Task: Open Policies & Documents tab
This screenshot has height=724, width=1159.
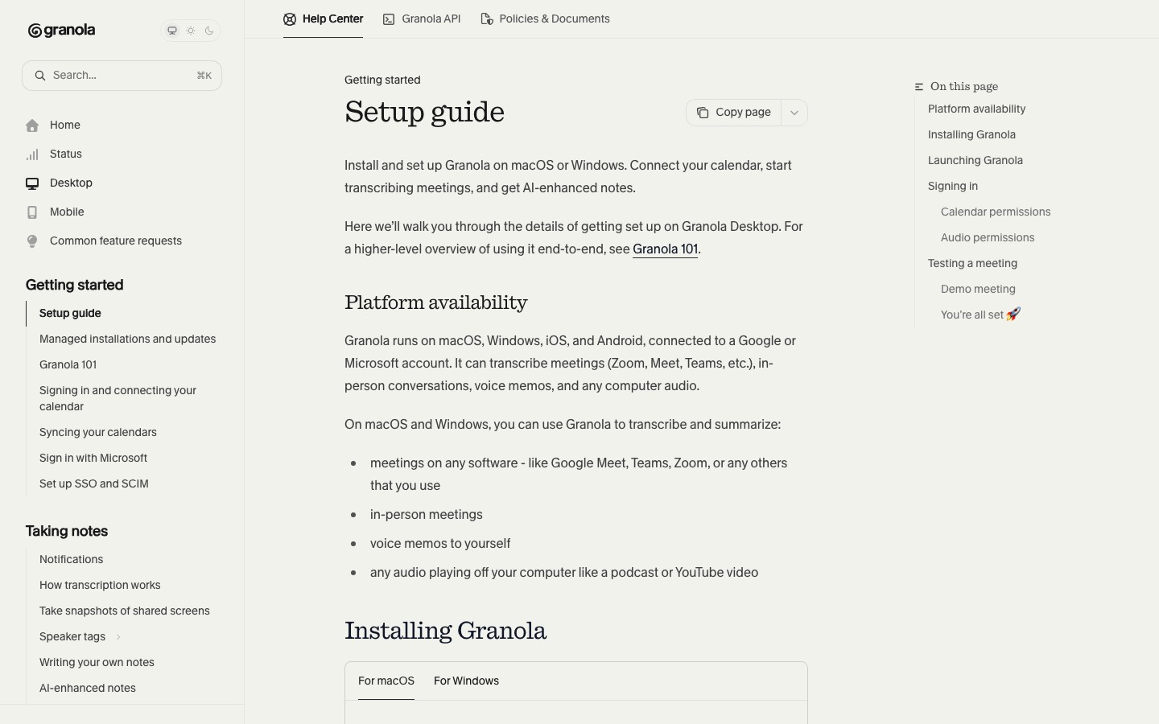Action: (545, 19)
